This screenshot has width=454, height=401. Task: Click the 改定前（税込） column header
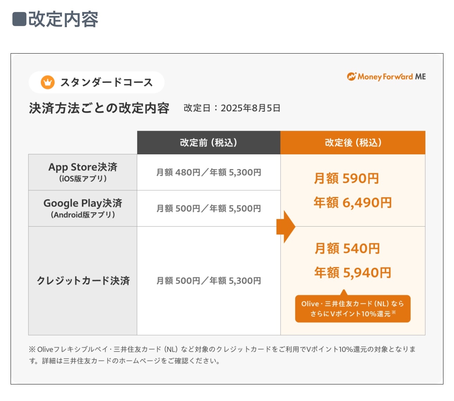pos(209,143)
